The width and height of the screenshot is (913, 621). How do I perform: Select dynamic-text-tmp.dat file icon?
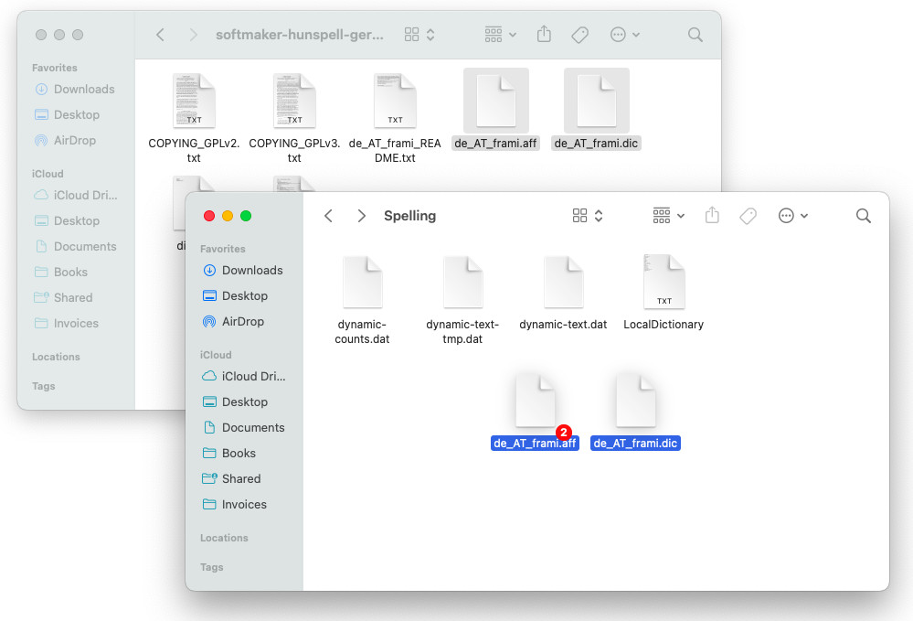[x=463, y=283]
